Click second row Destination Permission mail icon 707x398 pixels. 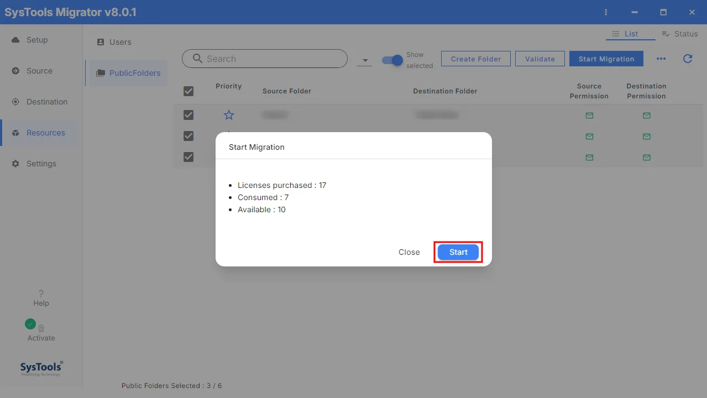pos(647,137)
